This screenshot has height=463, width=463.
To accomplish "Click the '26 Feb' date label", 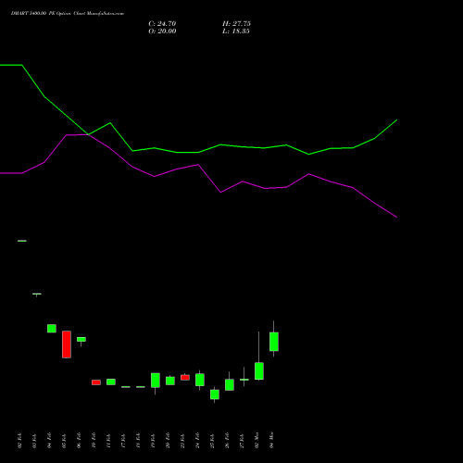I will pyautogui.click(x=228, y=441).
